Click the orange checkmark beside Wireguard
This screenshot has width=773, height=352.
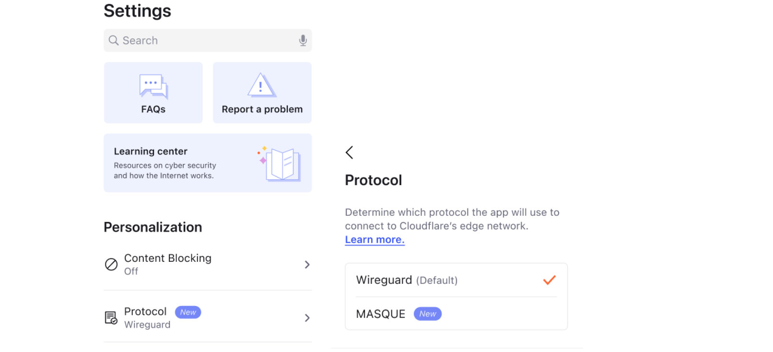(550, 280)
